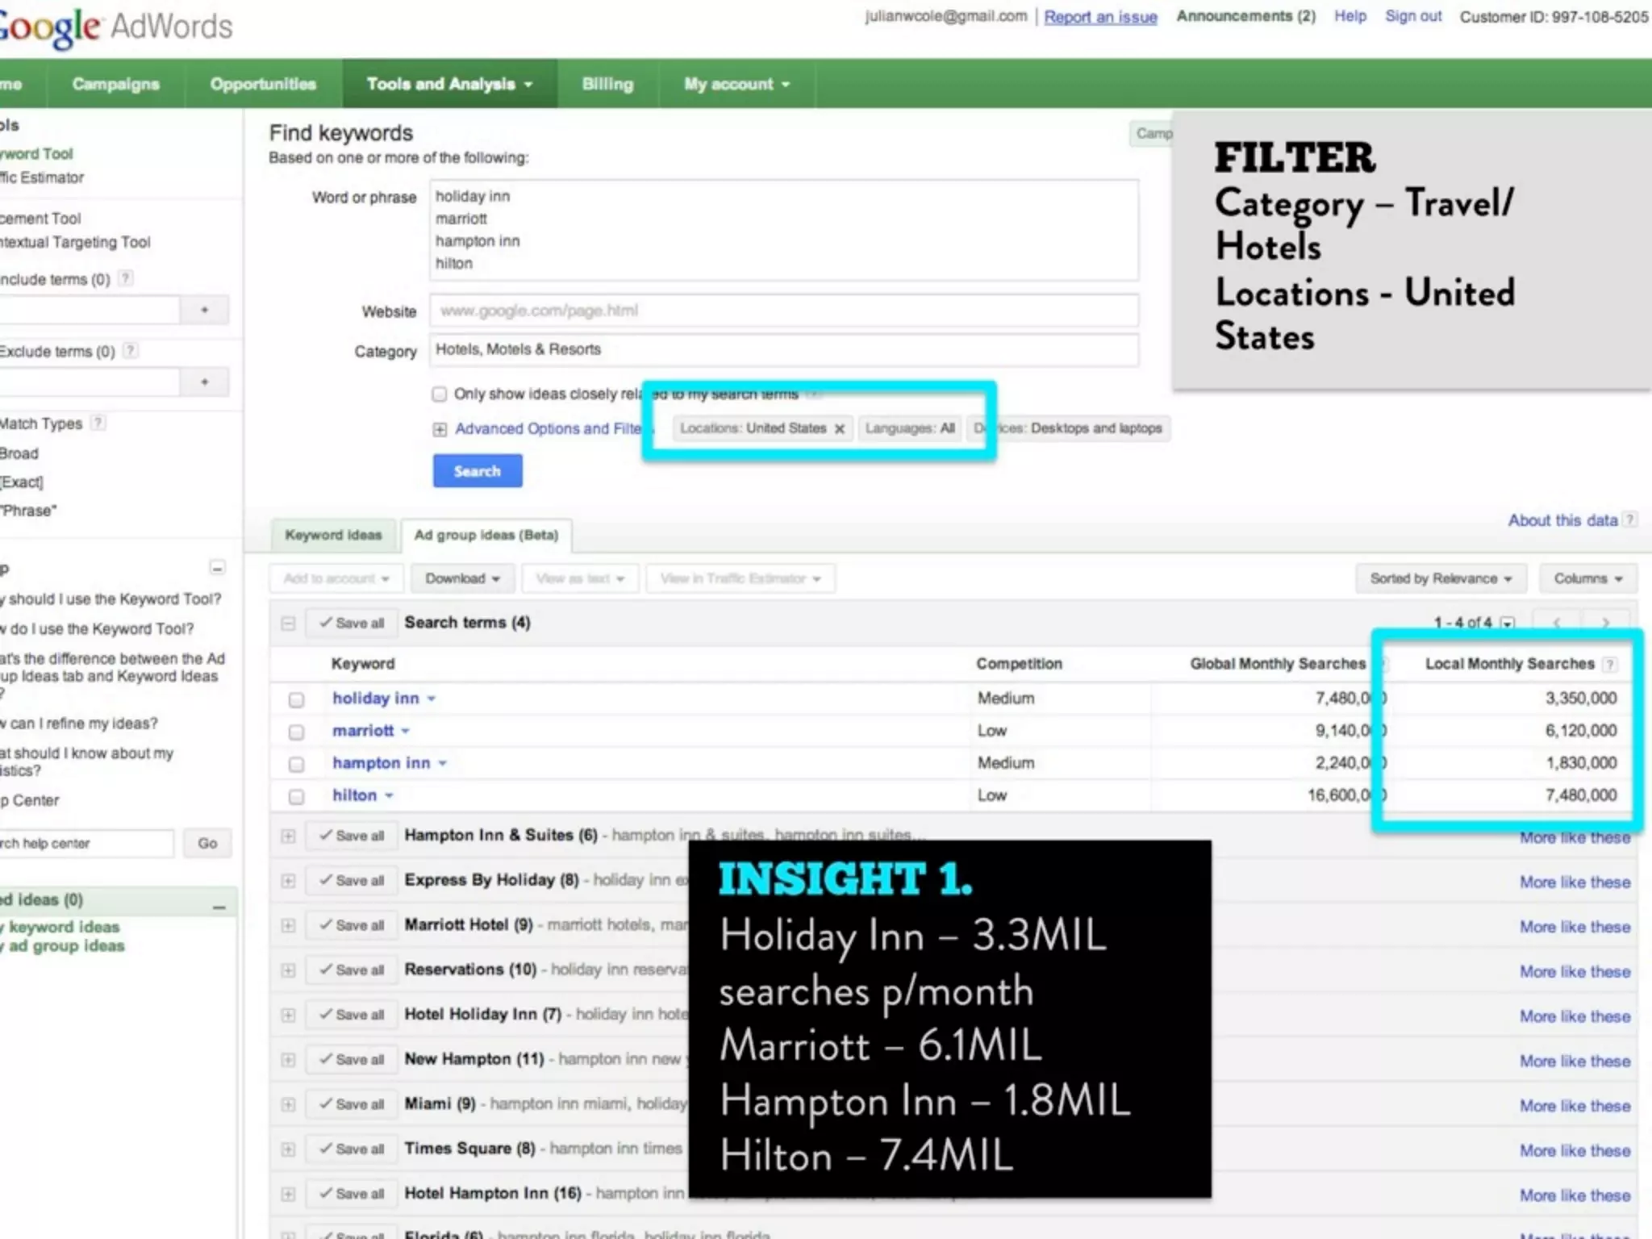Check the marriott keyword checkbox

(296, 732)
